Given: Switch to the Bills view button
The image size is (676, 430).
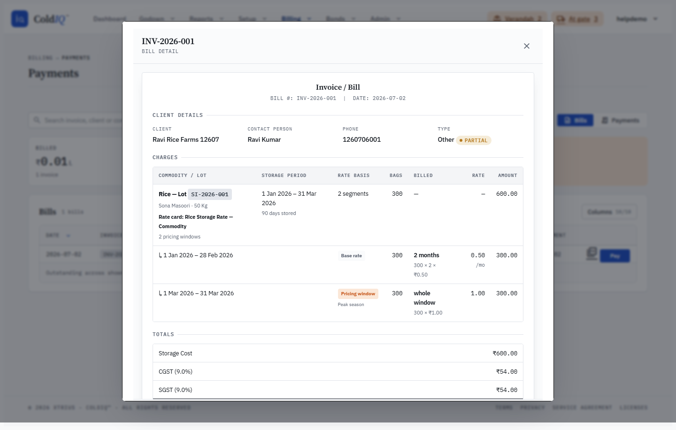Looking at the screenshot, I should [575, 121].
